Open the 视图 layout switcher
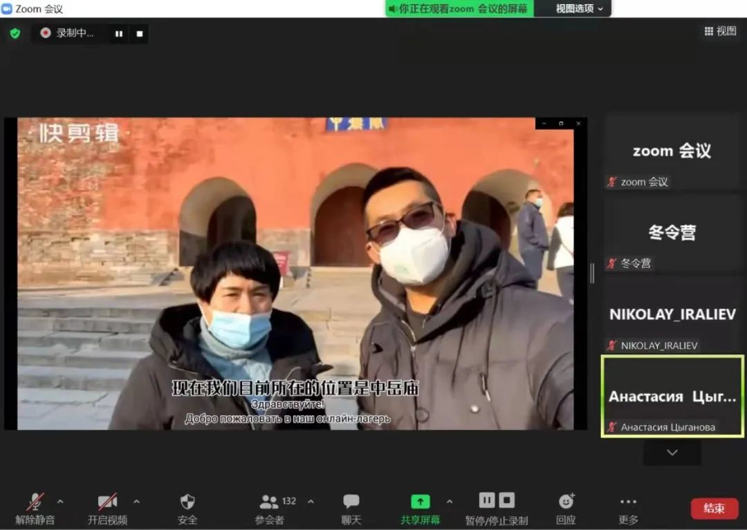The image size is (747, 530). (720, 31)
